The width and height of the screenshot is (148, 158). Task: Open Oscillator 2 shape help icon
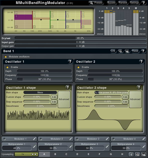point(139,87)
